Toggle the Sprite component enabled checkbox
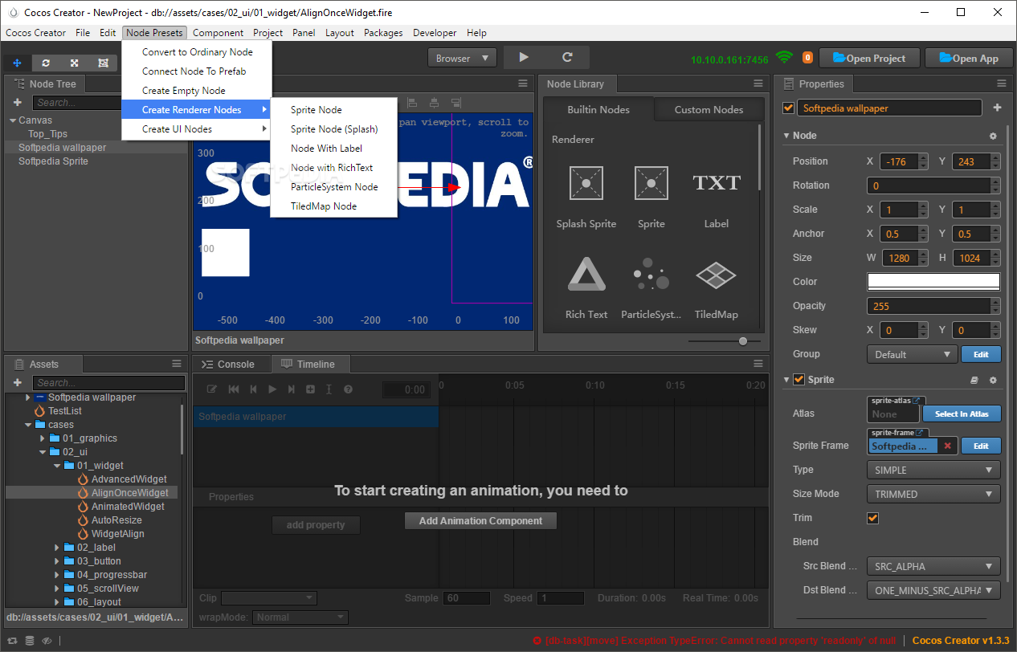Image resolution: width=1017 pixels, height=652 pixels. click(798, 380)
